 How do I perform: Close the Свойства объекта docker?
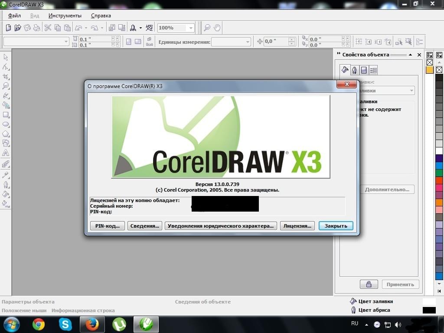point(419,55)
